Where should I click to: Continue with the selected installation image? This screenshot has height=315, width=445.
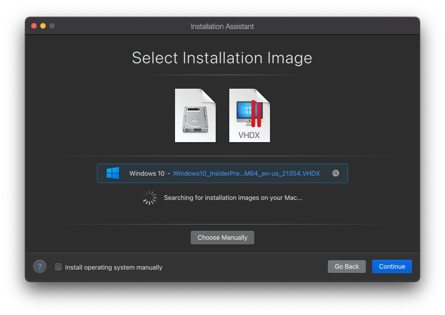click(x=392, y=267)
